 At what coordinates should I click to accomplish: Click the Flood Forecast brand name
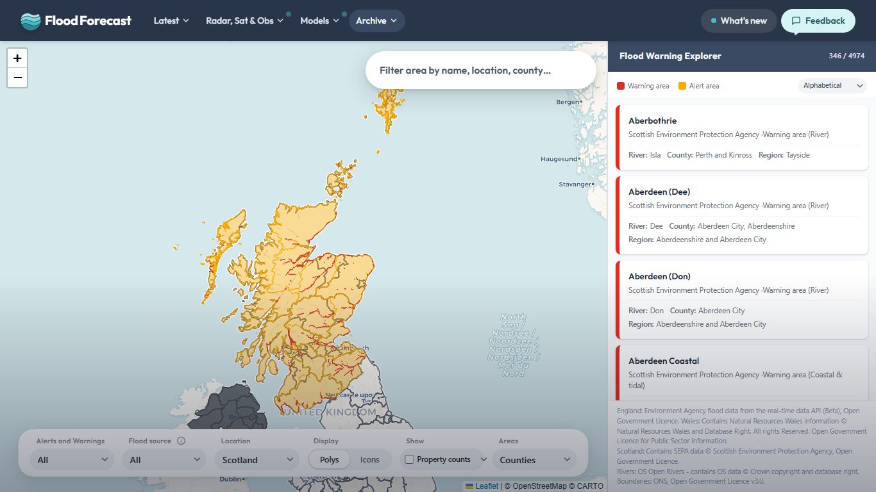[88, 21]
